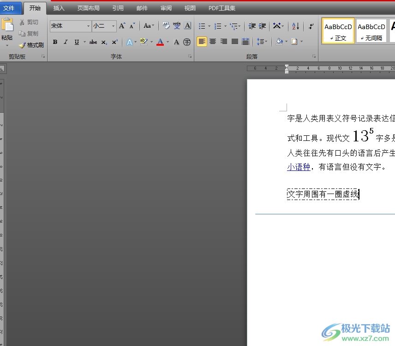Toggle italic formatting
The width and height of the screenshot is (395, 346).
(x=66, y=42)
